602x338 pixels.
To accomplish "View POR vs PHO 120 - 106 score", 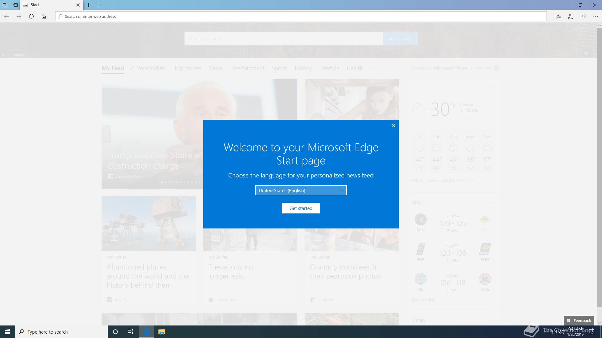I will [452, 253].
